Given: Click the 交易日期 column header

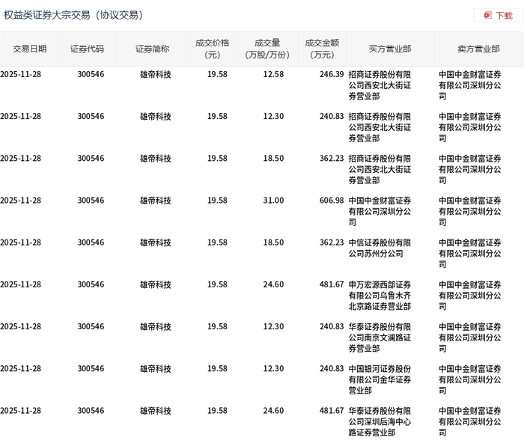Looking at the screenshot, I should click(29, 49).
